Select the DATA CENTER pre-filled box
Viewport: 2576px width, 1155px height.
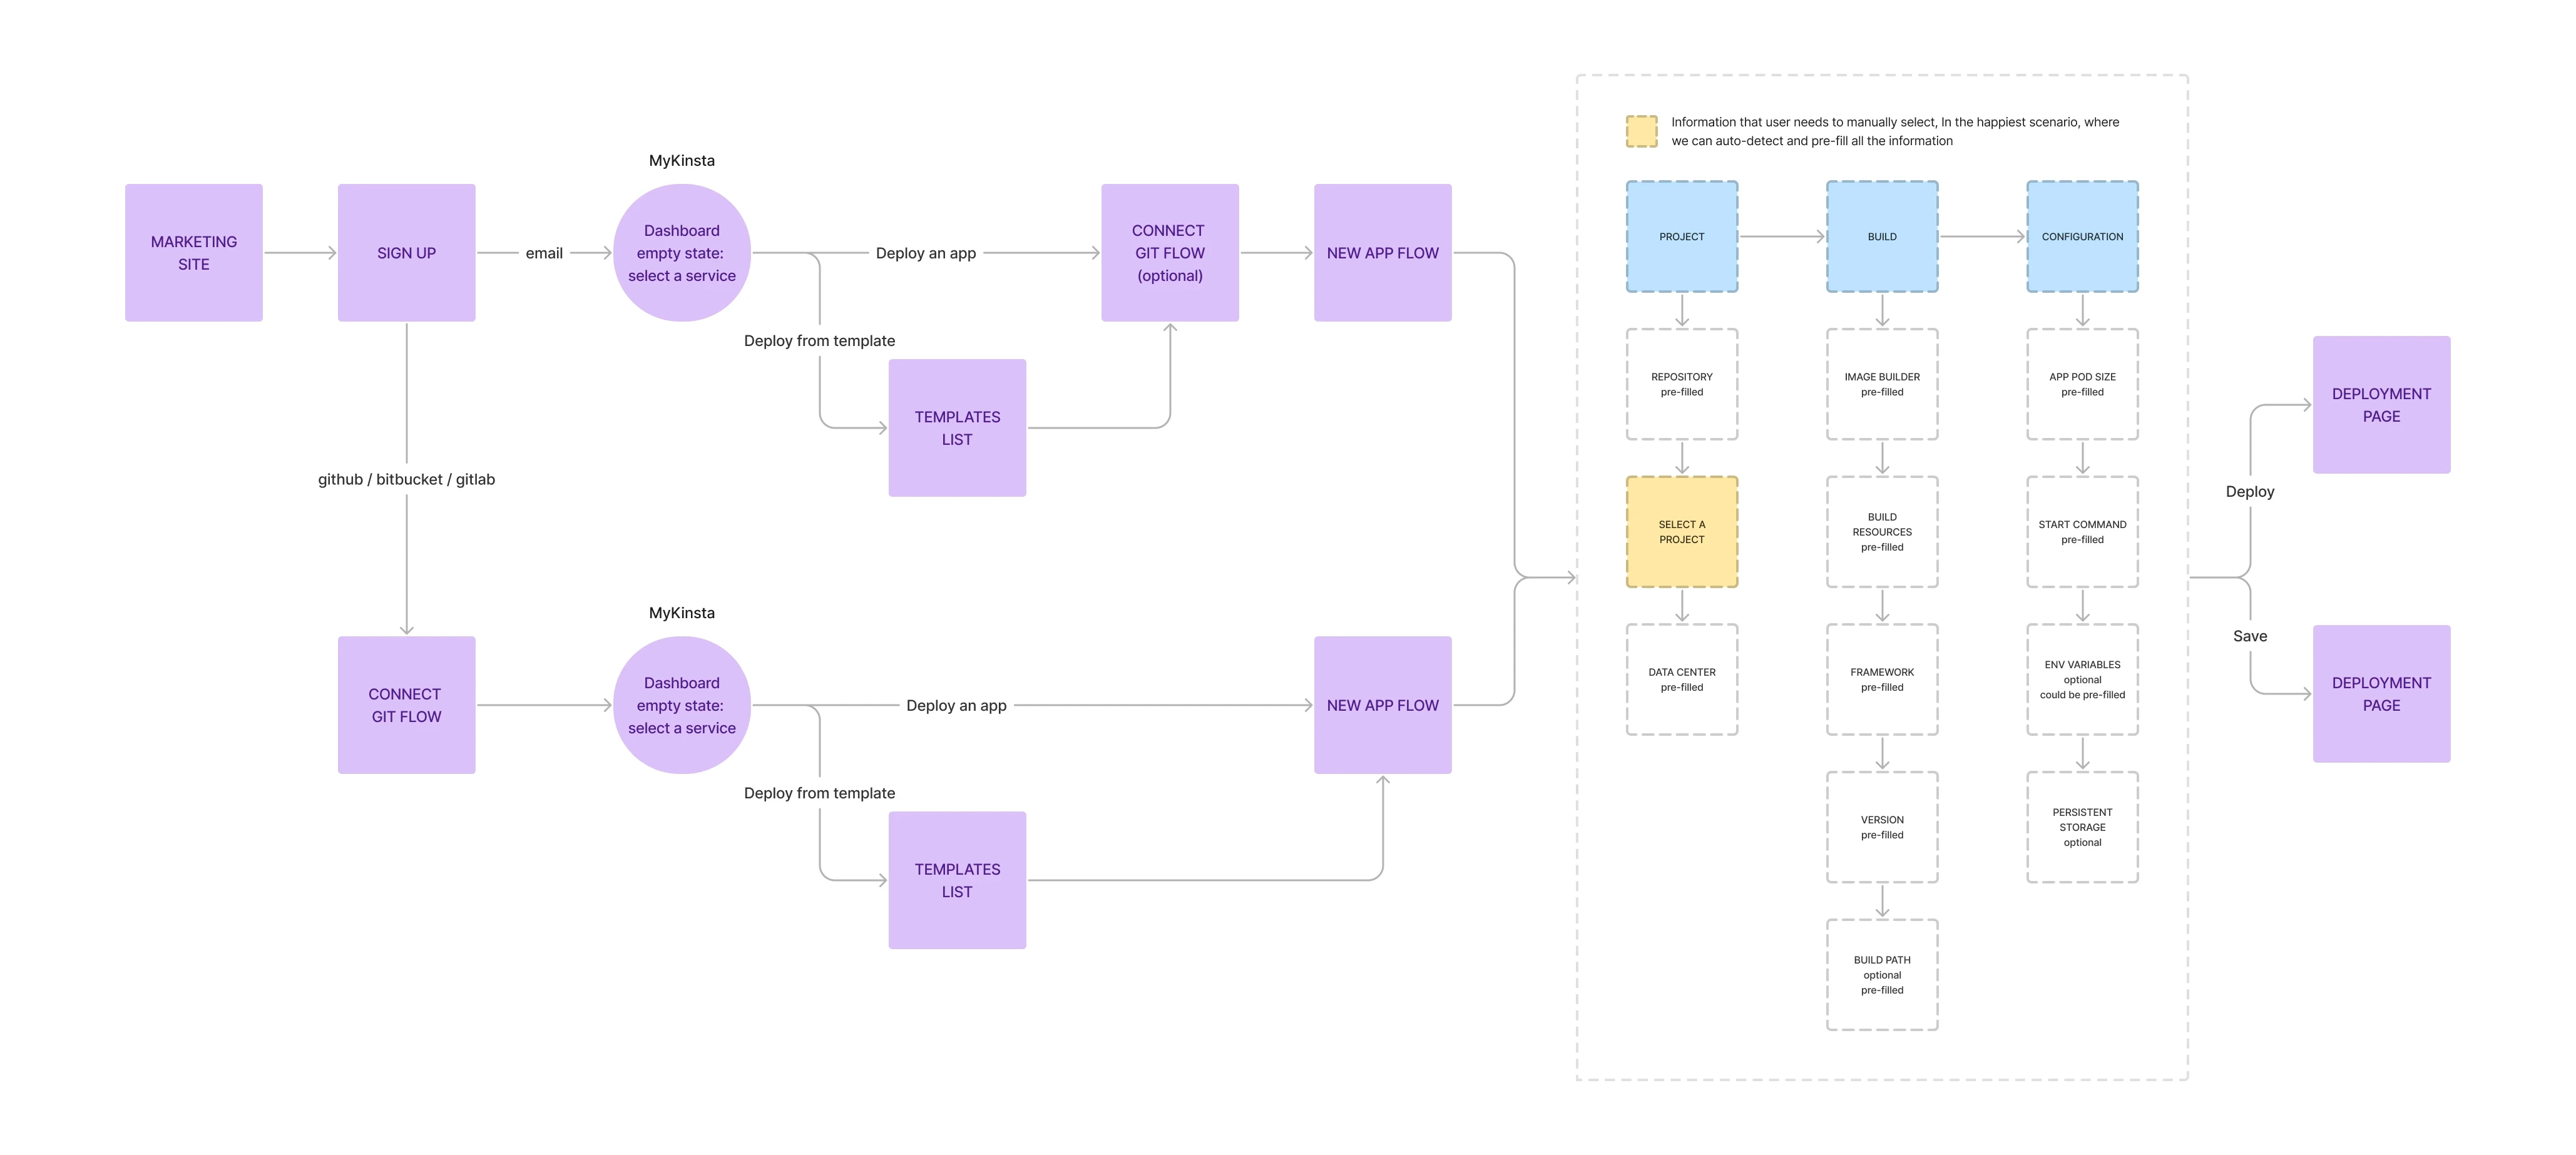pos(1682,680)
